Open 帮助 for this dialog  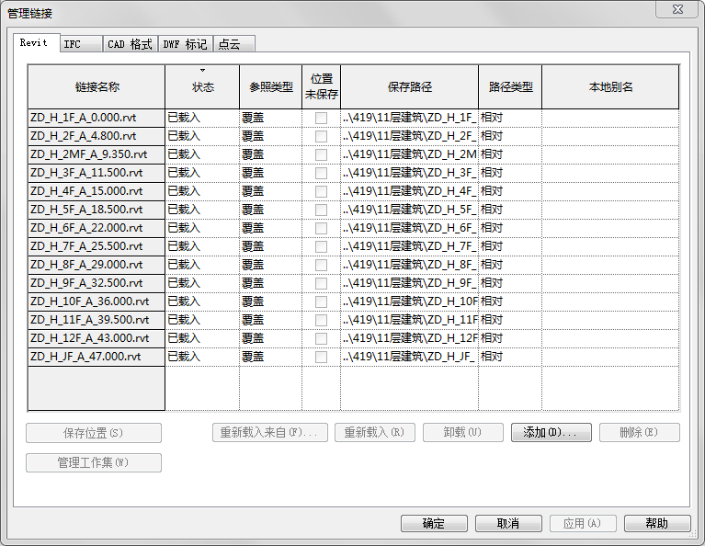tap(656, 523)
